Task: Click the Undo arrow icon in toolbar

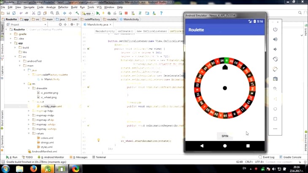Action: 21,13
